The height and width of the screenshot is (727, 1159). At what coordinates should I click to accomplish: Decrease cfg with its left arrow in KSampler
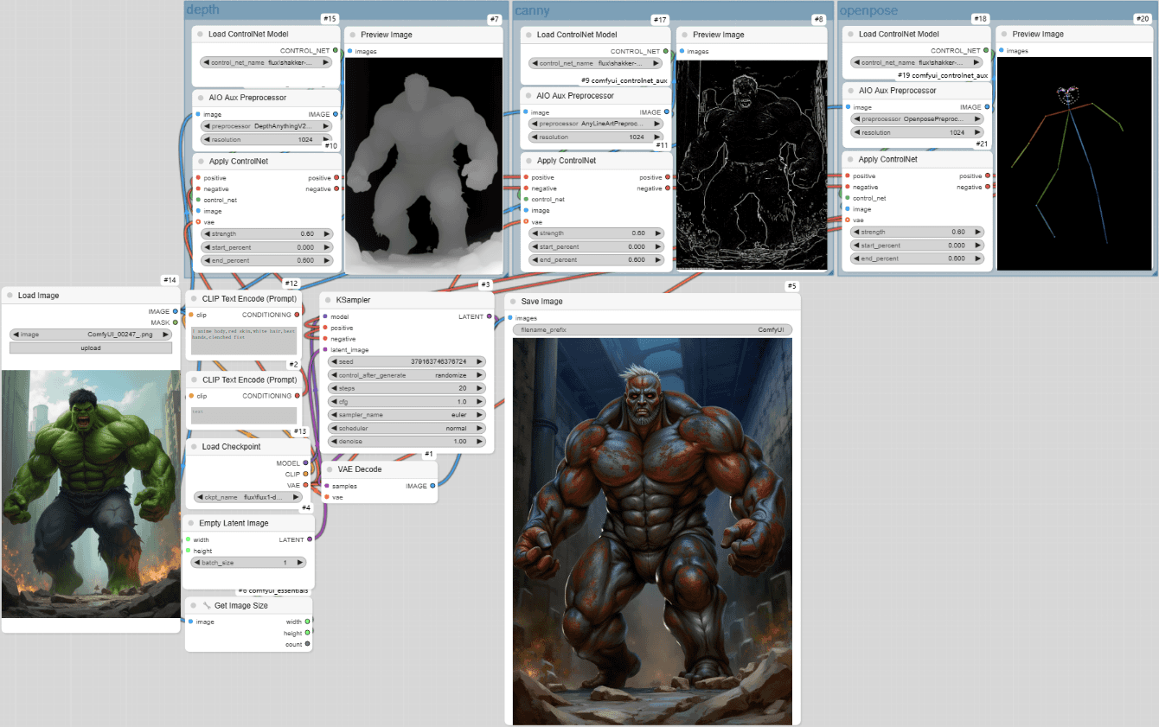click(334, 401)
